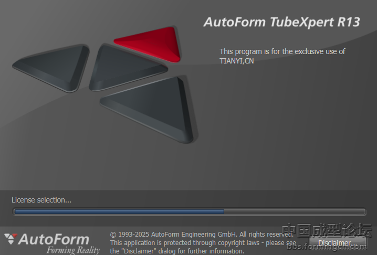
Task: Click the AutoForm wordmark in the footer
Action: click(54, 240)
